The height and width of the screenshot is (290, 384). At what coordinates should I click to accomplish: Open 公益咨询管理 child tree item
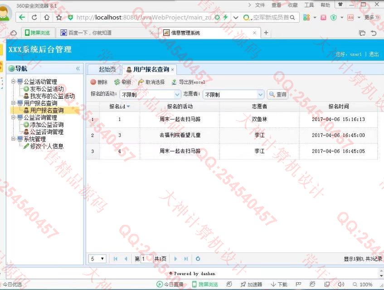pos(47,132)
